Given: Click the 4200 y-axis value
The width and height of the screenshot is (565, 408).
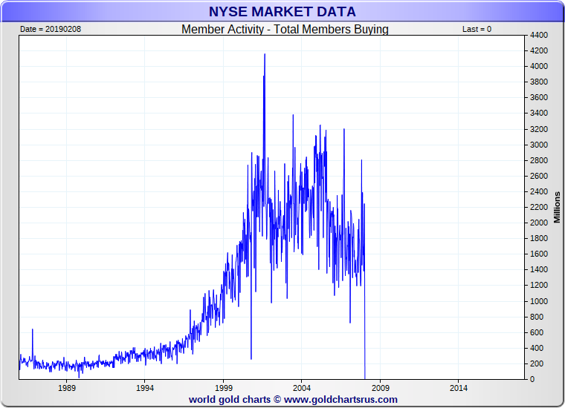Looking at the screenshot, I should tap(539, 50).
